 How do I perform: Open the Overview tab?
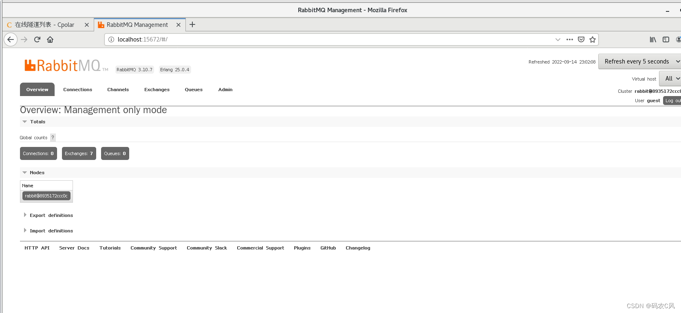[x=37, y=90]
